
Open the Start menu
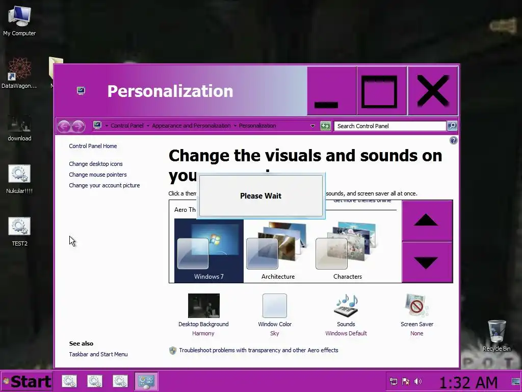(x=27, y=381)
